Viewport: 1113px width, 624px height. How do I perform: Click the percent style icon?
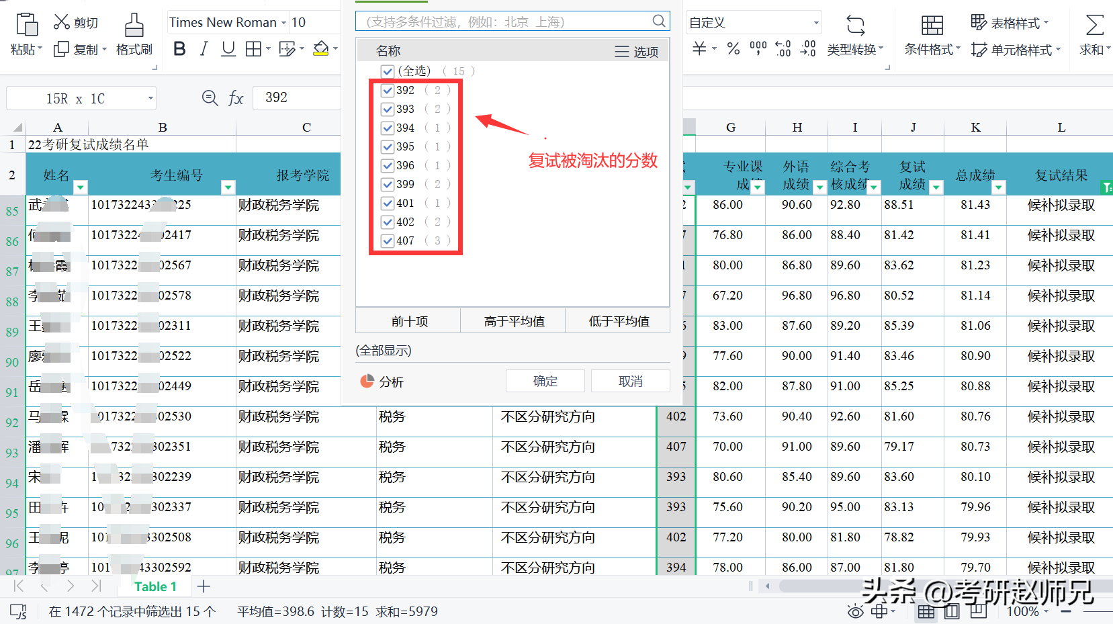[x=733, y=48]
